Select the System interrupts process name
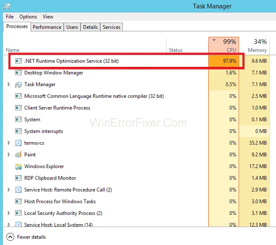 click(x=44, y=131)
